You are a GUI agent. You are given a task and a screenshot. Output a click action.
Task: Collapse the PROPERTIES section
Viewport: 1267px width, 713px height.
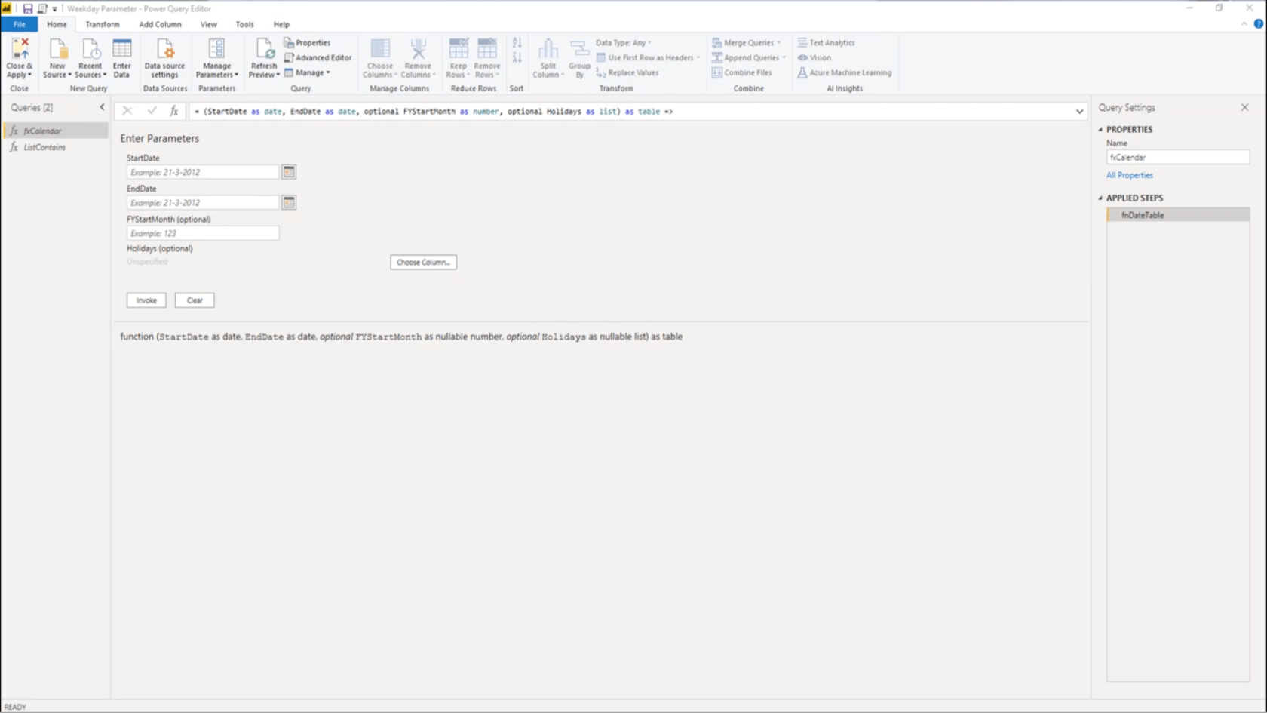click(x=1100, y=130)
